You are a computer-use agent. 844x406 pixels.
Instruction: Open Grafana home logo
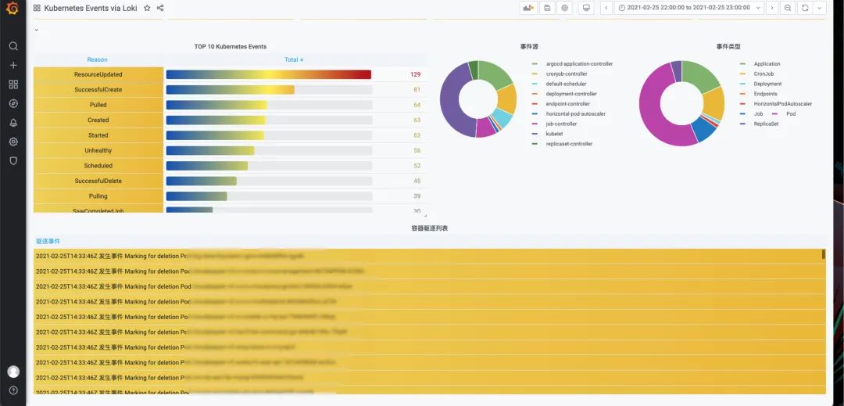point(13,8)
